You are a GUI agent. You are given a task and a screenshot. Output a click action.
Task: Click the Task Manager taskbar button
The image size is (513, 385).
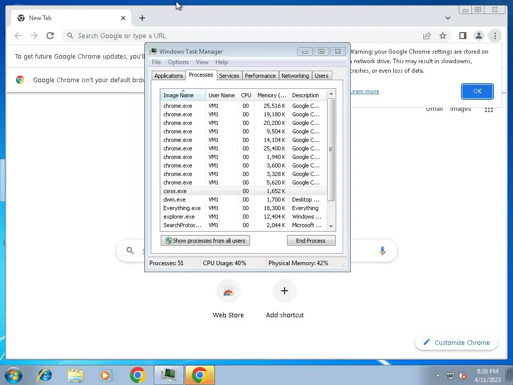click(168, 375)
